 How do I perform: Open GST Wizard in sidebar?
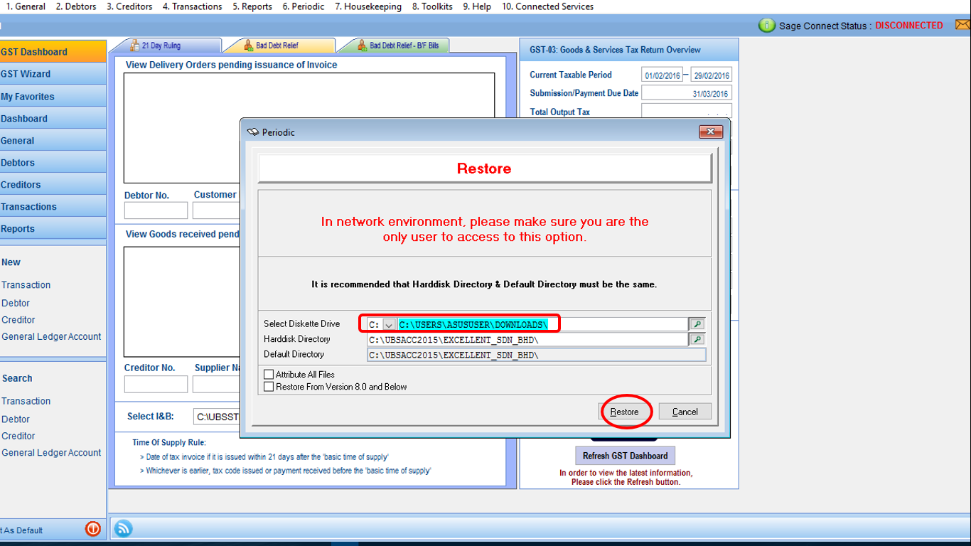tap(53, 74)
